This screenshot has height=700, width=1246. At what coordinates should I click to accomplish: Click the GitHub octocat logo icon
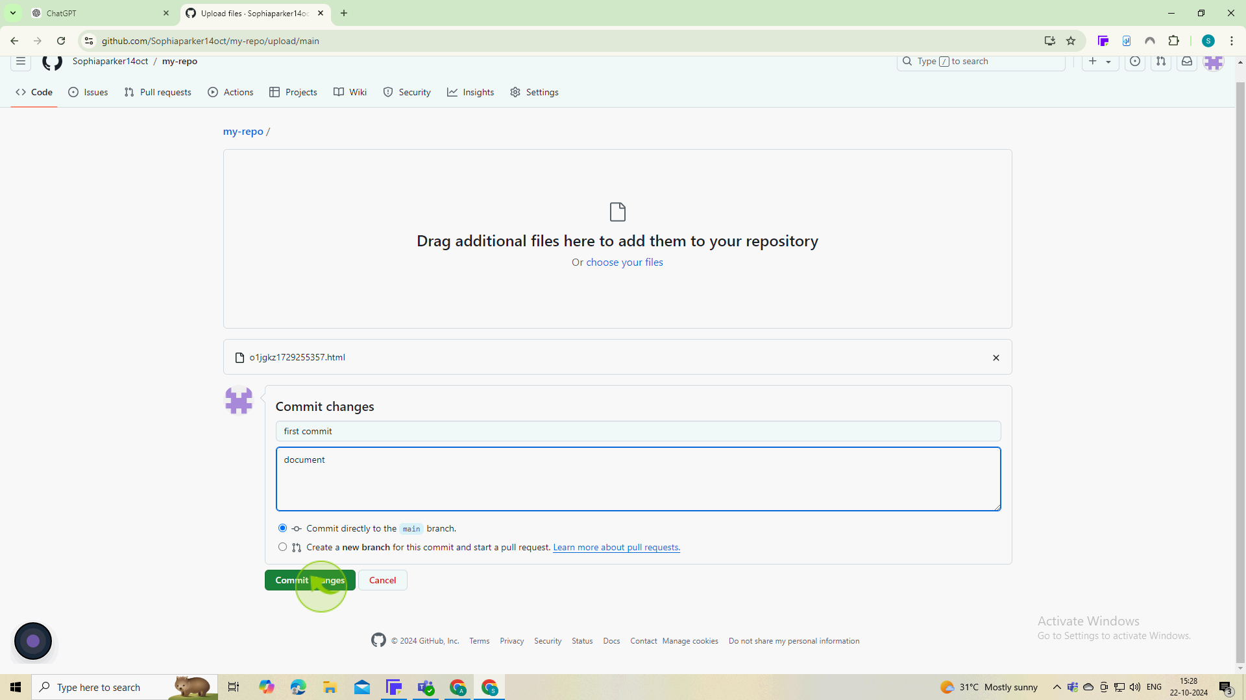51,61
